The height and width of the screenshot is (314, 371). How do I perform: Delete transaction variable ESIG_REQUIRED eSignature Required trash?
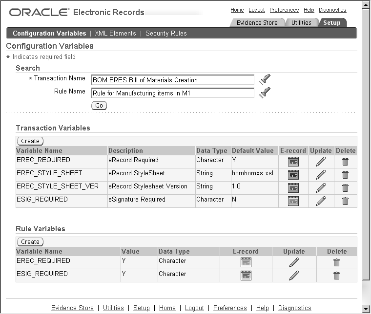point(345,201)
